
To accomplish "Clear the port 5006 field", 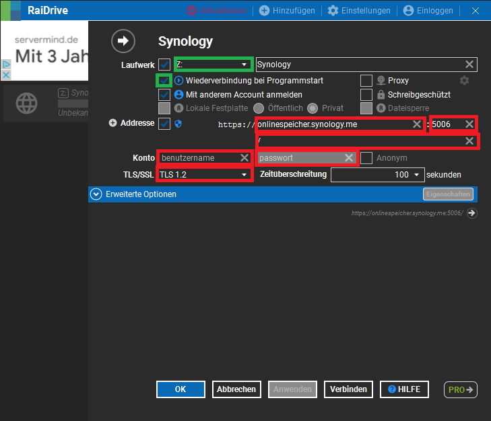I will [x=469, y=124].
